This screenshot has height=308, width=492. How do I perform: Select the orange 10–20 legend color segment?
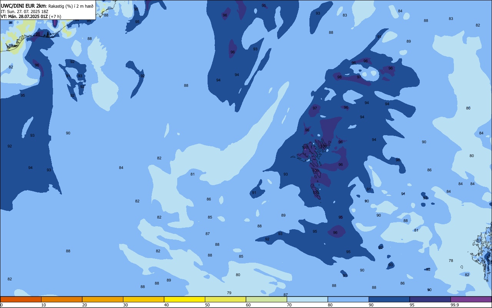point(61,299)
